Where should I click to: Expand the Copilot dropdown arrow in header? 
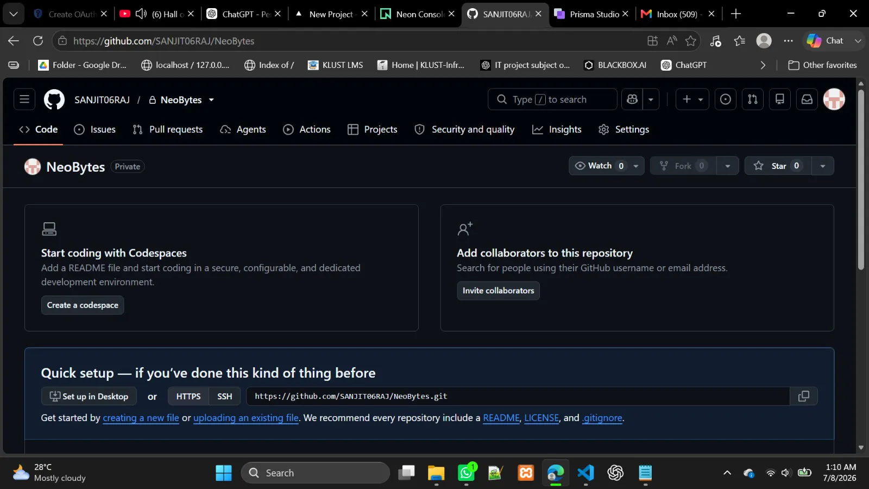click(x=651, y=99)
